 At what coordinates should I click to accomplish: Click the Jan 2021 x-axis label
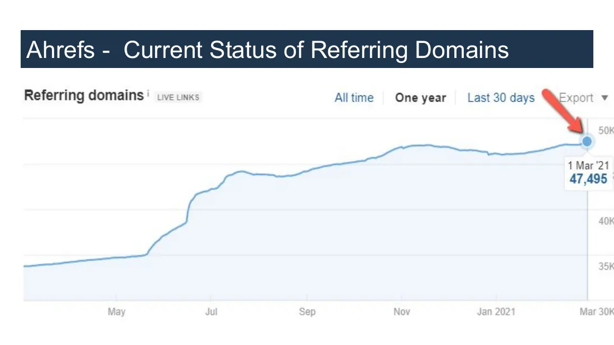pos(496,312)
